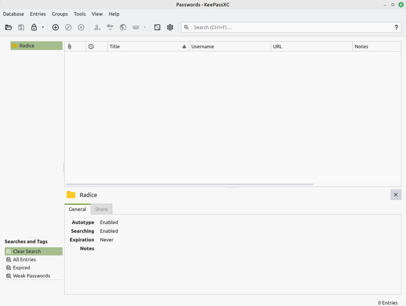Switch to the General tab

(x=77, y=209)
